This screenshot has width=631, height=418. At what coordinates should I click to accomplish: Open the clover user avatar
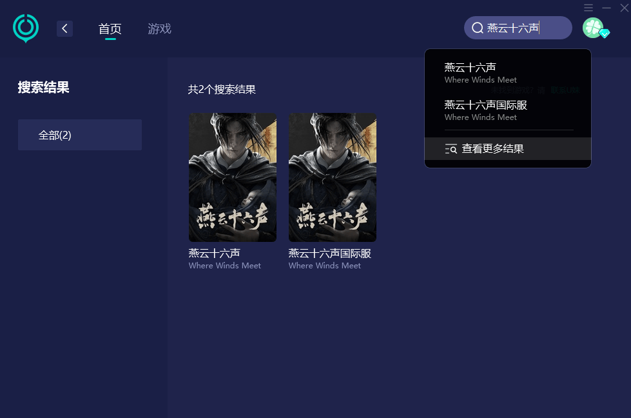(x=593, y=28)
